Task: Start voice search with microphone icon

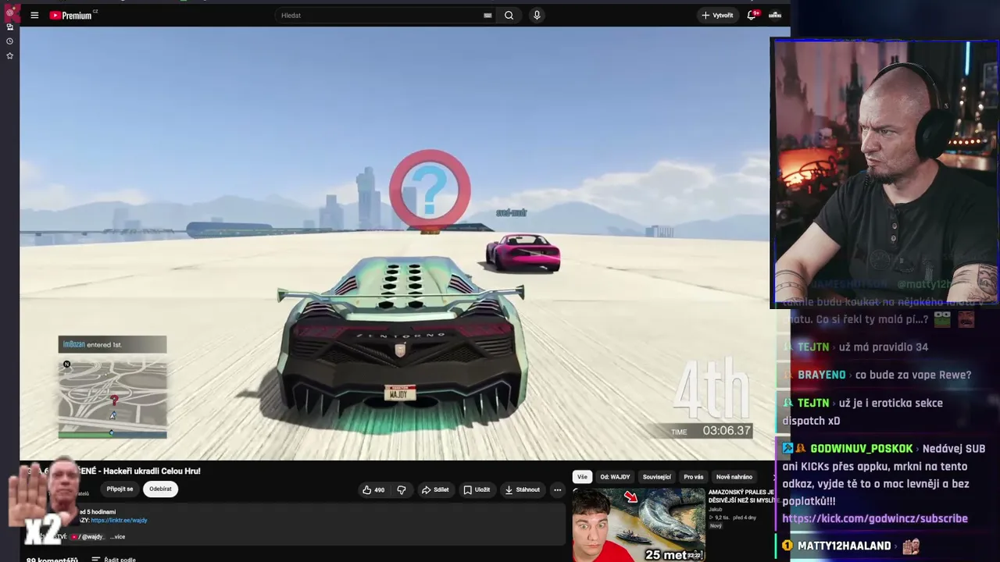Action: [537, 16]
